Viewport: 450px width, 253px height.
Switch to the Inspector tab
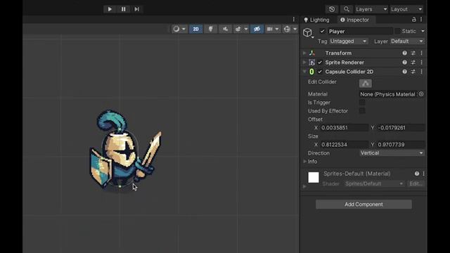[x=354, y=20]
